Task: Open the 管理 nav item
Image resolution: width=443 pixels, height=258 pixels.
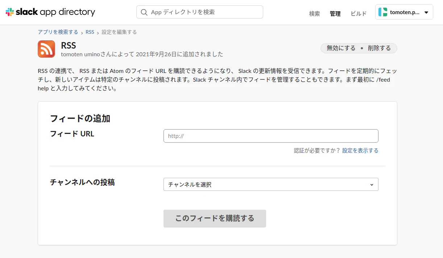Action: [x=335, y=14]
